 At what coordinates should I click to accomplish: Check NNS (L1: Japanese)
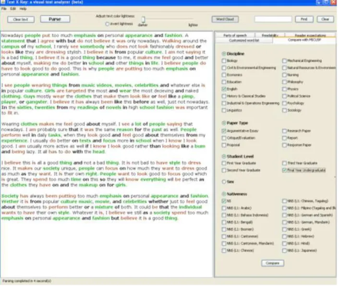[285, 251]
